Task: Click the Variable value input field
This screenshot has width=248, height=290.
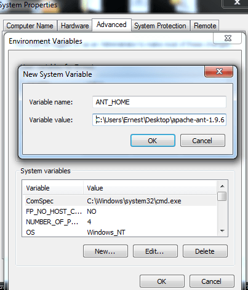Action: [159, 120]
